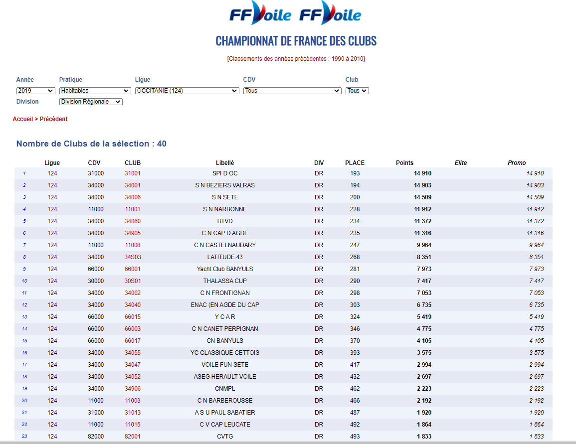Open club code 66003 link
Screen dimensions: 576x444
[x=133, y=329]
